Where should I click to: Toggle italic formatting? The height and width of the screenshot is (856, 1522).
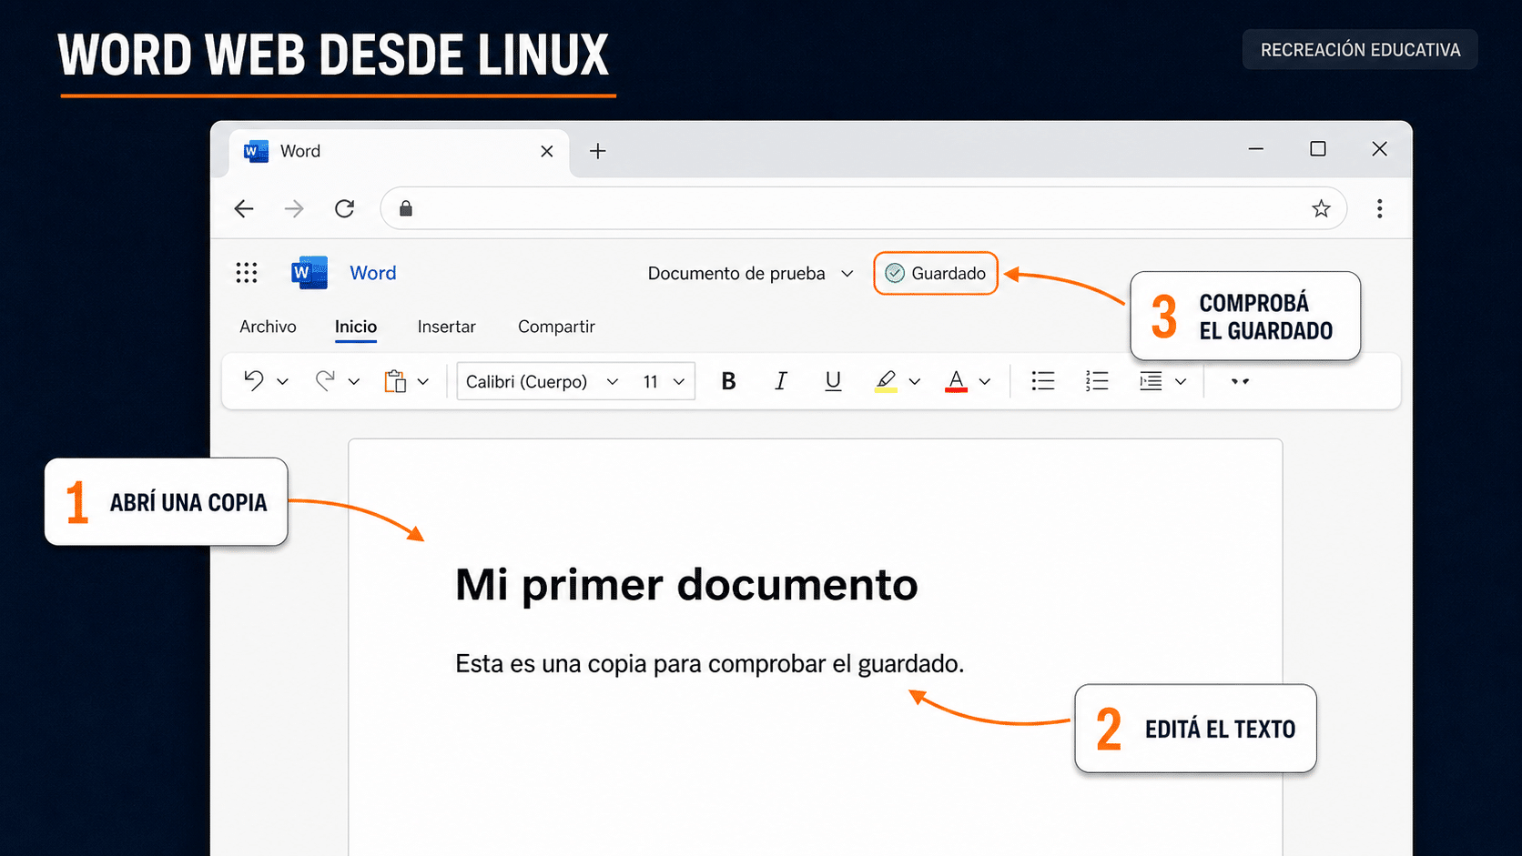(x=780, y=381)
